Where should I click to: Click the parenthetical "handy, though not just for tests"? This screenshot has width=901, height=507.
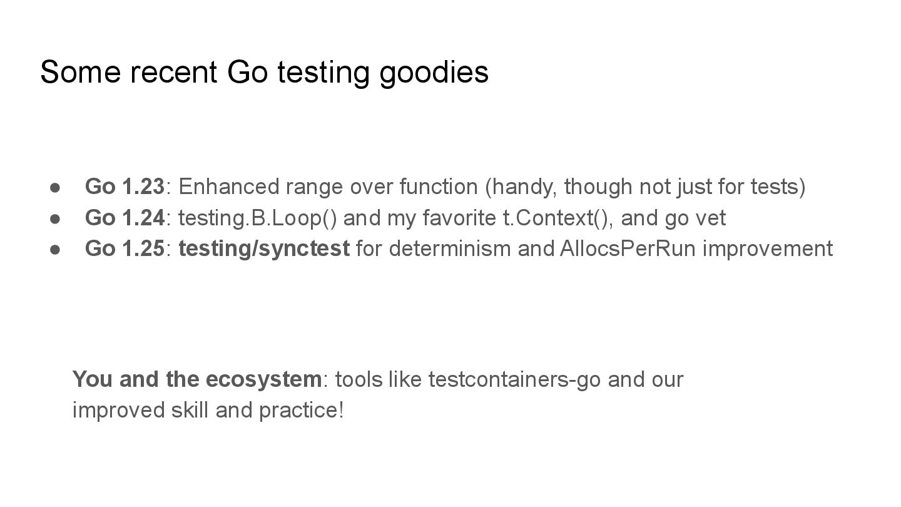click(x=645, y=187)
